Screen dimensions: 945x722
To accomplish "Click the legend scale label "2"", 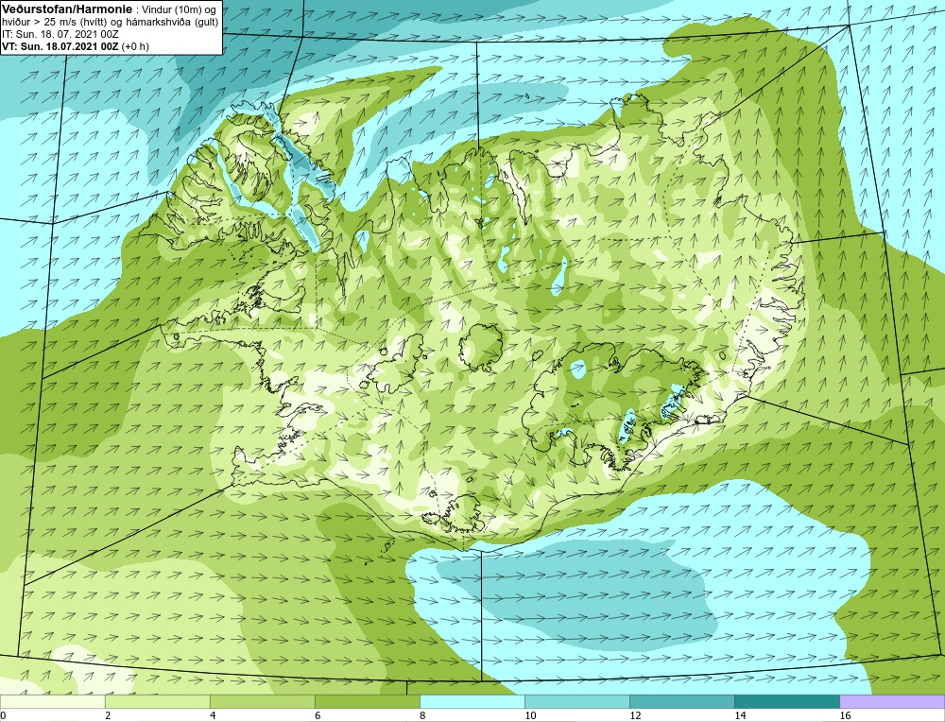I will (x=108, y=716).
